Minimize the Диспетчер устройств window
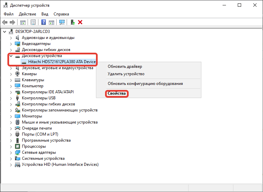Image resolution: width=263 pixels, height=192 pixels. tap(224, 5)
